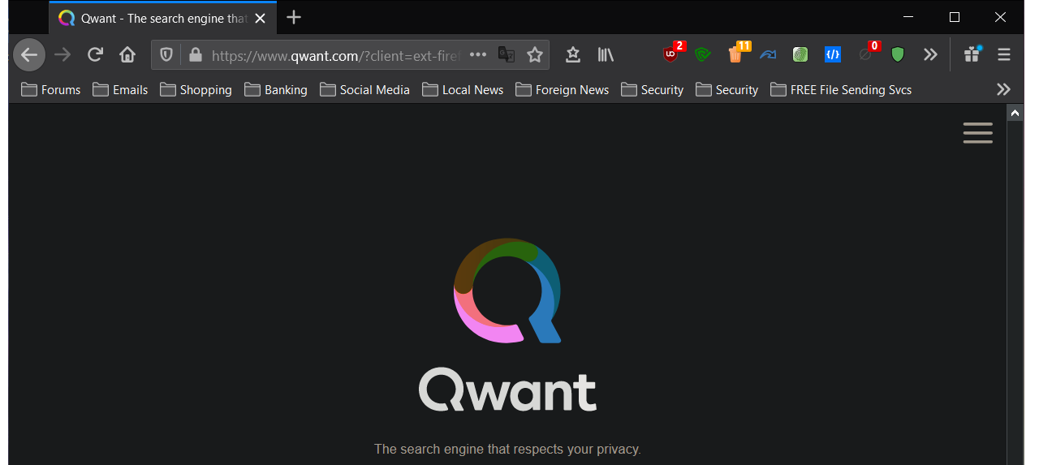Open the Shopping bookmark folder

(x=196, y=90)
